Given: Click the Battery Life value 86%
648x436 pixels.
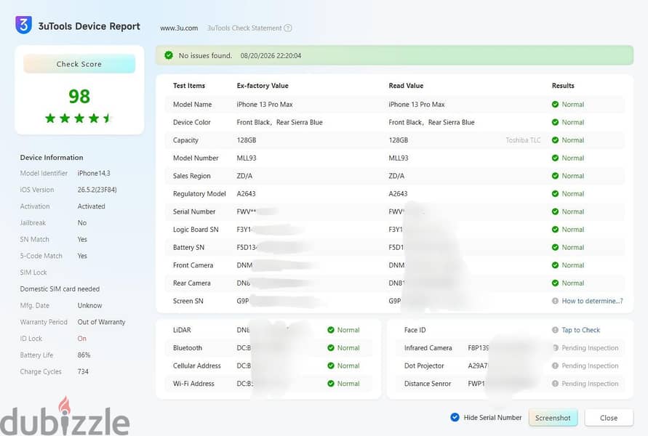Looking at the screenshot, I should (x=84, y=355).
